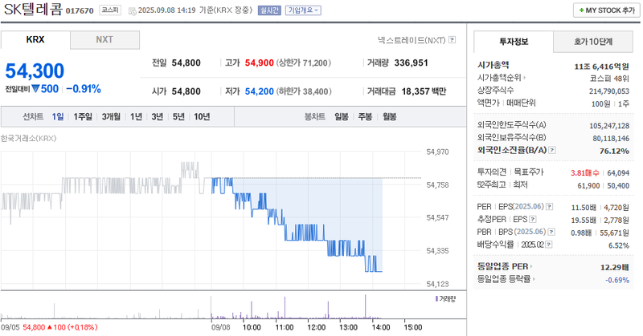Open the 호가10단계 tab
The width and height of the screenshot is (643, 336).
click(593, 42)
